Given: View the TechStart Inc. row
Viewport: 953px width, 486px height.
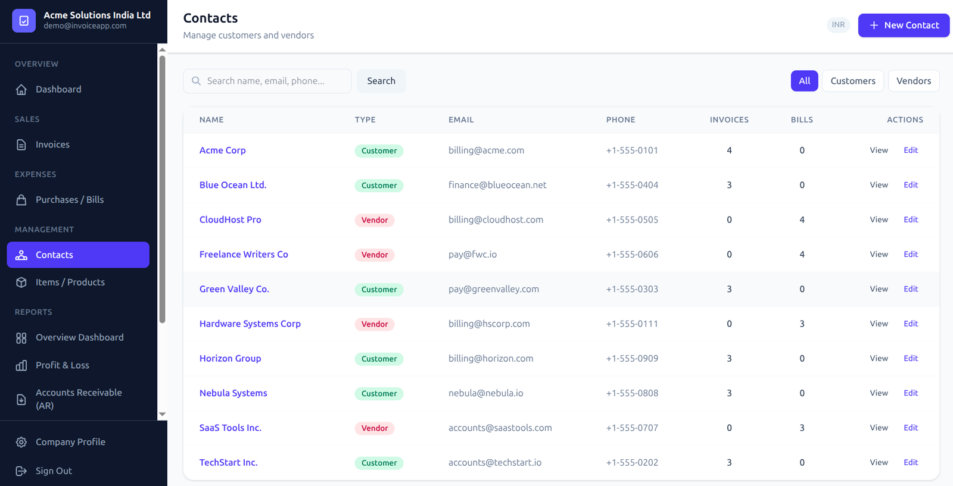Looking at the screenshot, I should coord(879,462).
